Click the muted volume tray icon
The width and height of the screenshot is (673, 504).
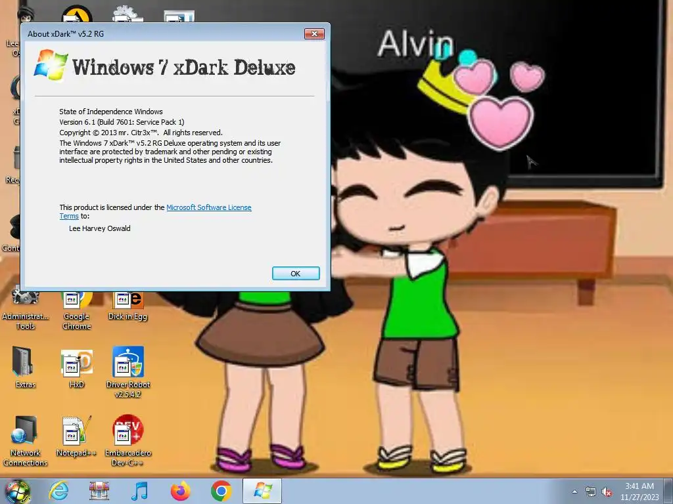(607, 492)
